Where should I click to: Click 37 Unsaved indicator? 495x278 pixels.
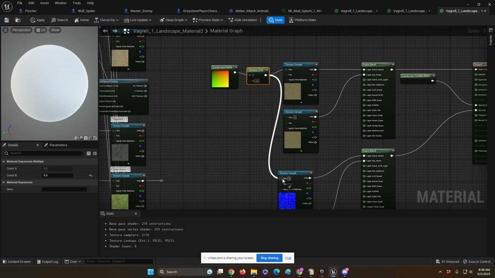point(447,261)
